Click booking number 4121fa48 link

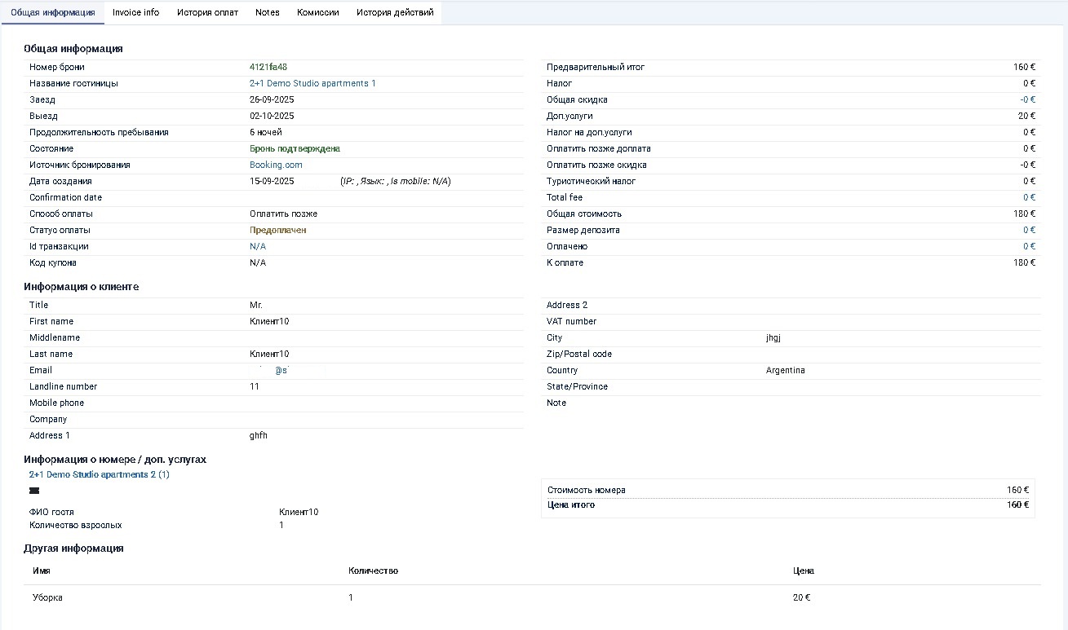tap(268, 68)
